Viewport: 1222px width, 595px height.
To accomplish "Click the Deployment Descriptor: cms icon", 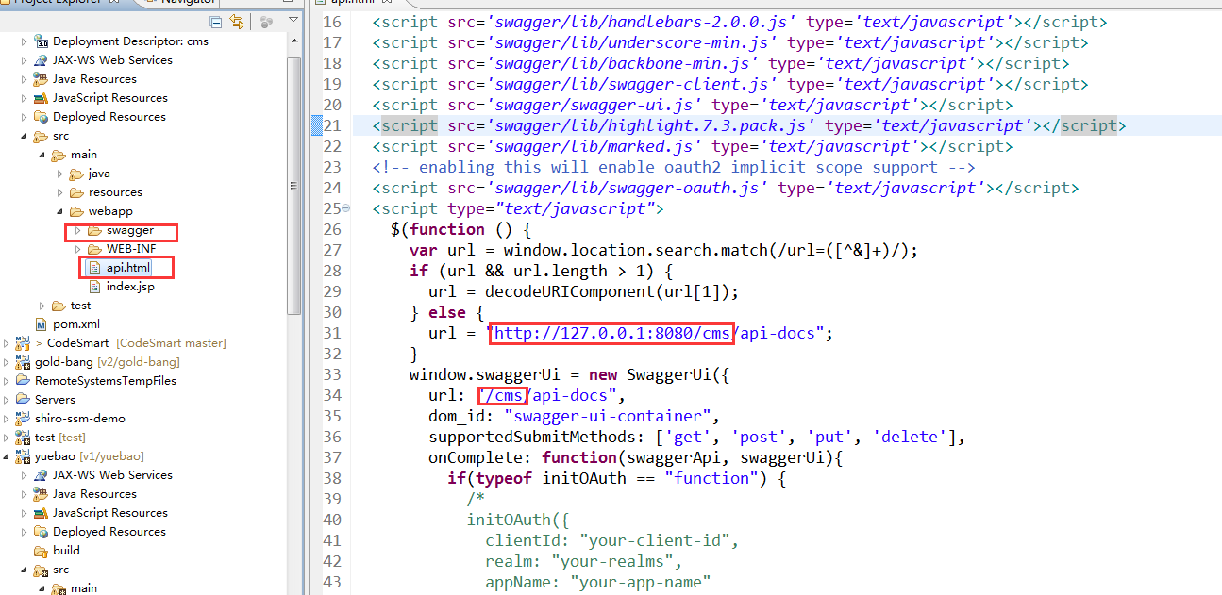I will tap(42, 41).
